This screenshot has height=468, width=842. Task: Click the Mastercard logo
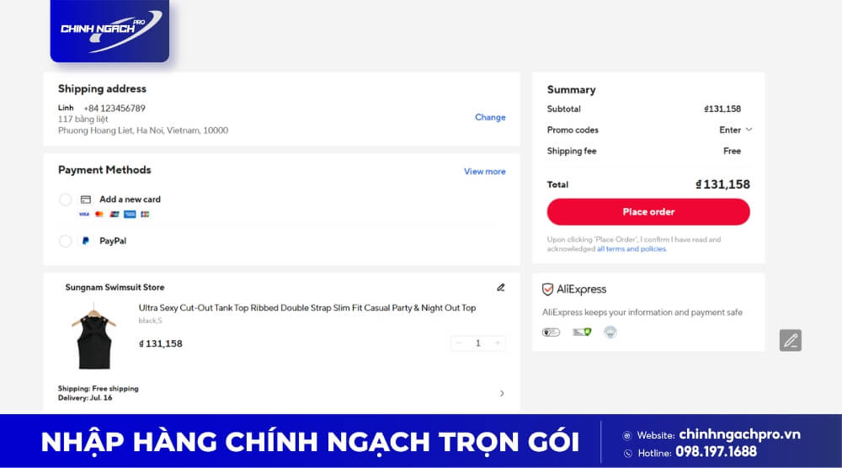[x=99, y=214]
